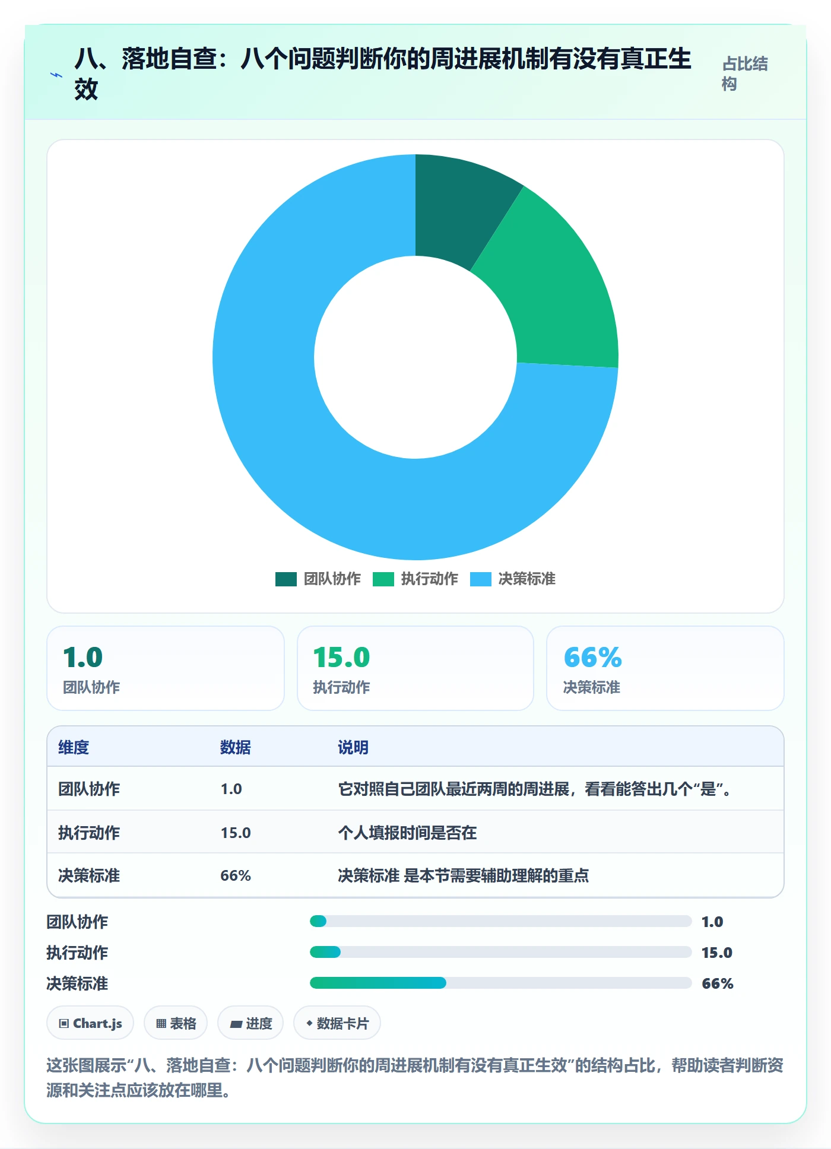This screenshot has width=831, height=1149.
Task: Click the 执行动作 progress bar
Action: coord(500,952)
